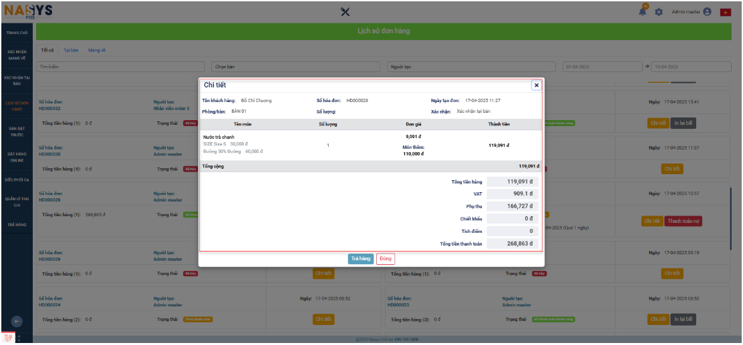The width and height of the screenshot is (743, 345).
Task: Click the NASYS POS logo
Action: (28, 11)
